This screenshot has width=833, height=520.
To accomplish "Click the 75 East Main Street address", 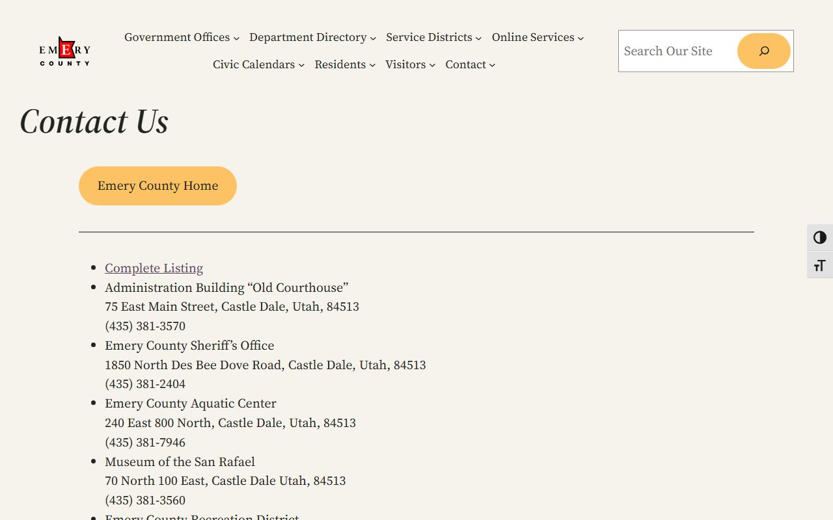I will [232, 307].
